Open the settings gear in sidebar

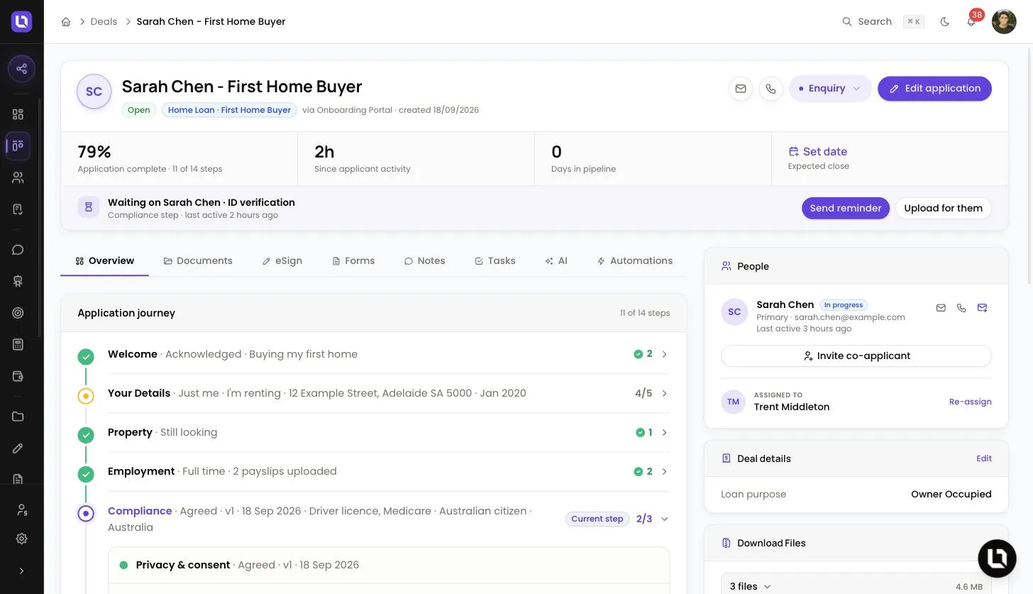coord(21,539)
